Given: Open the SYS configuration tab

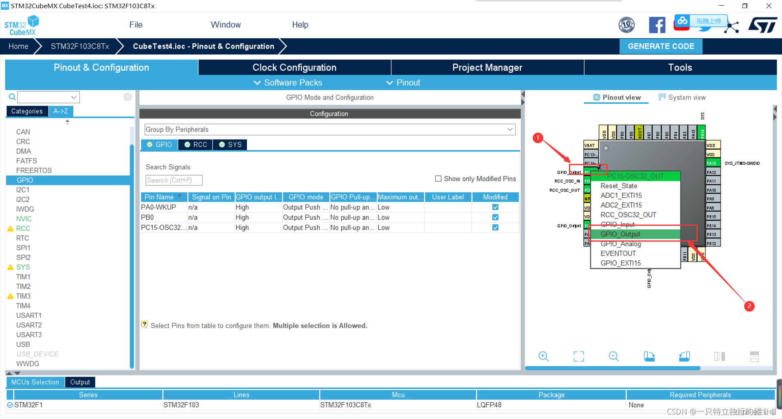Looking at the screenshot, I should 230,144.
